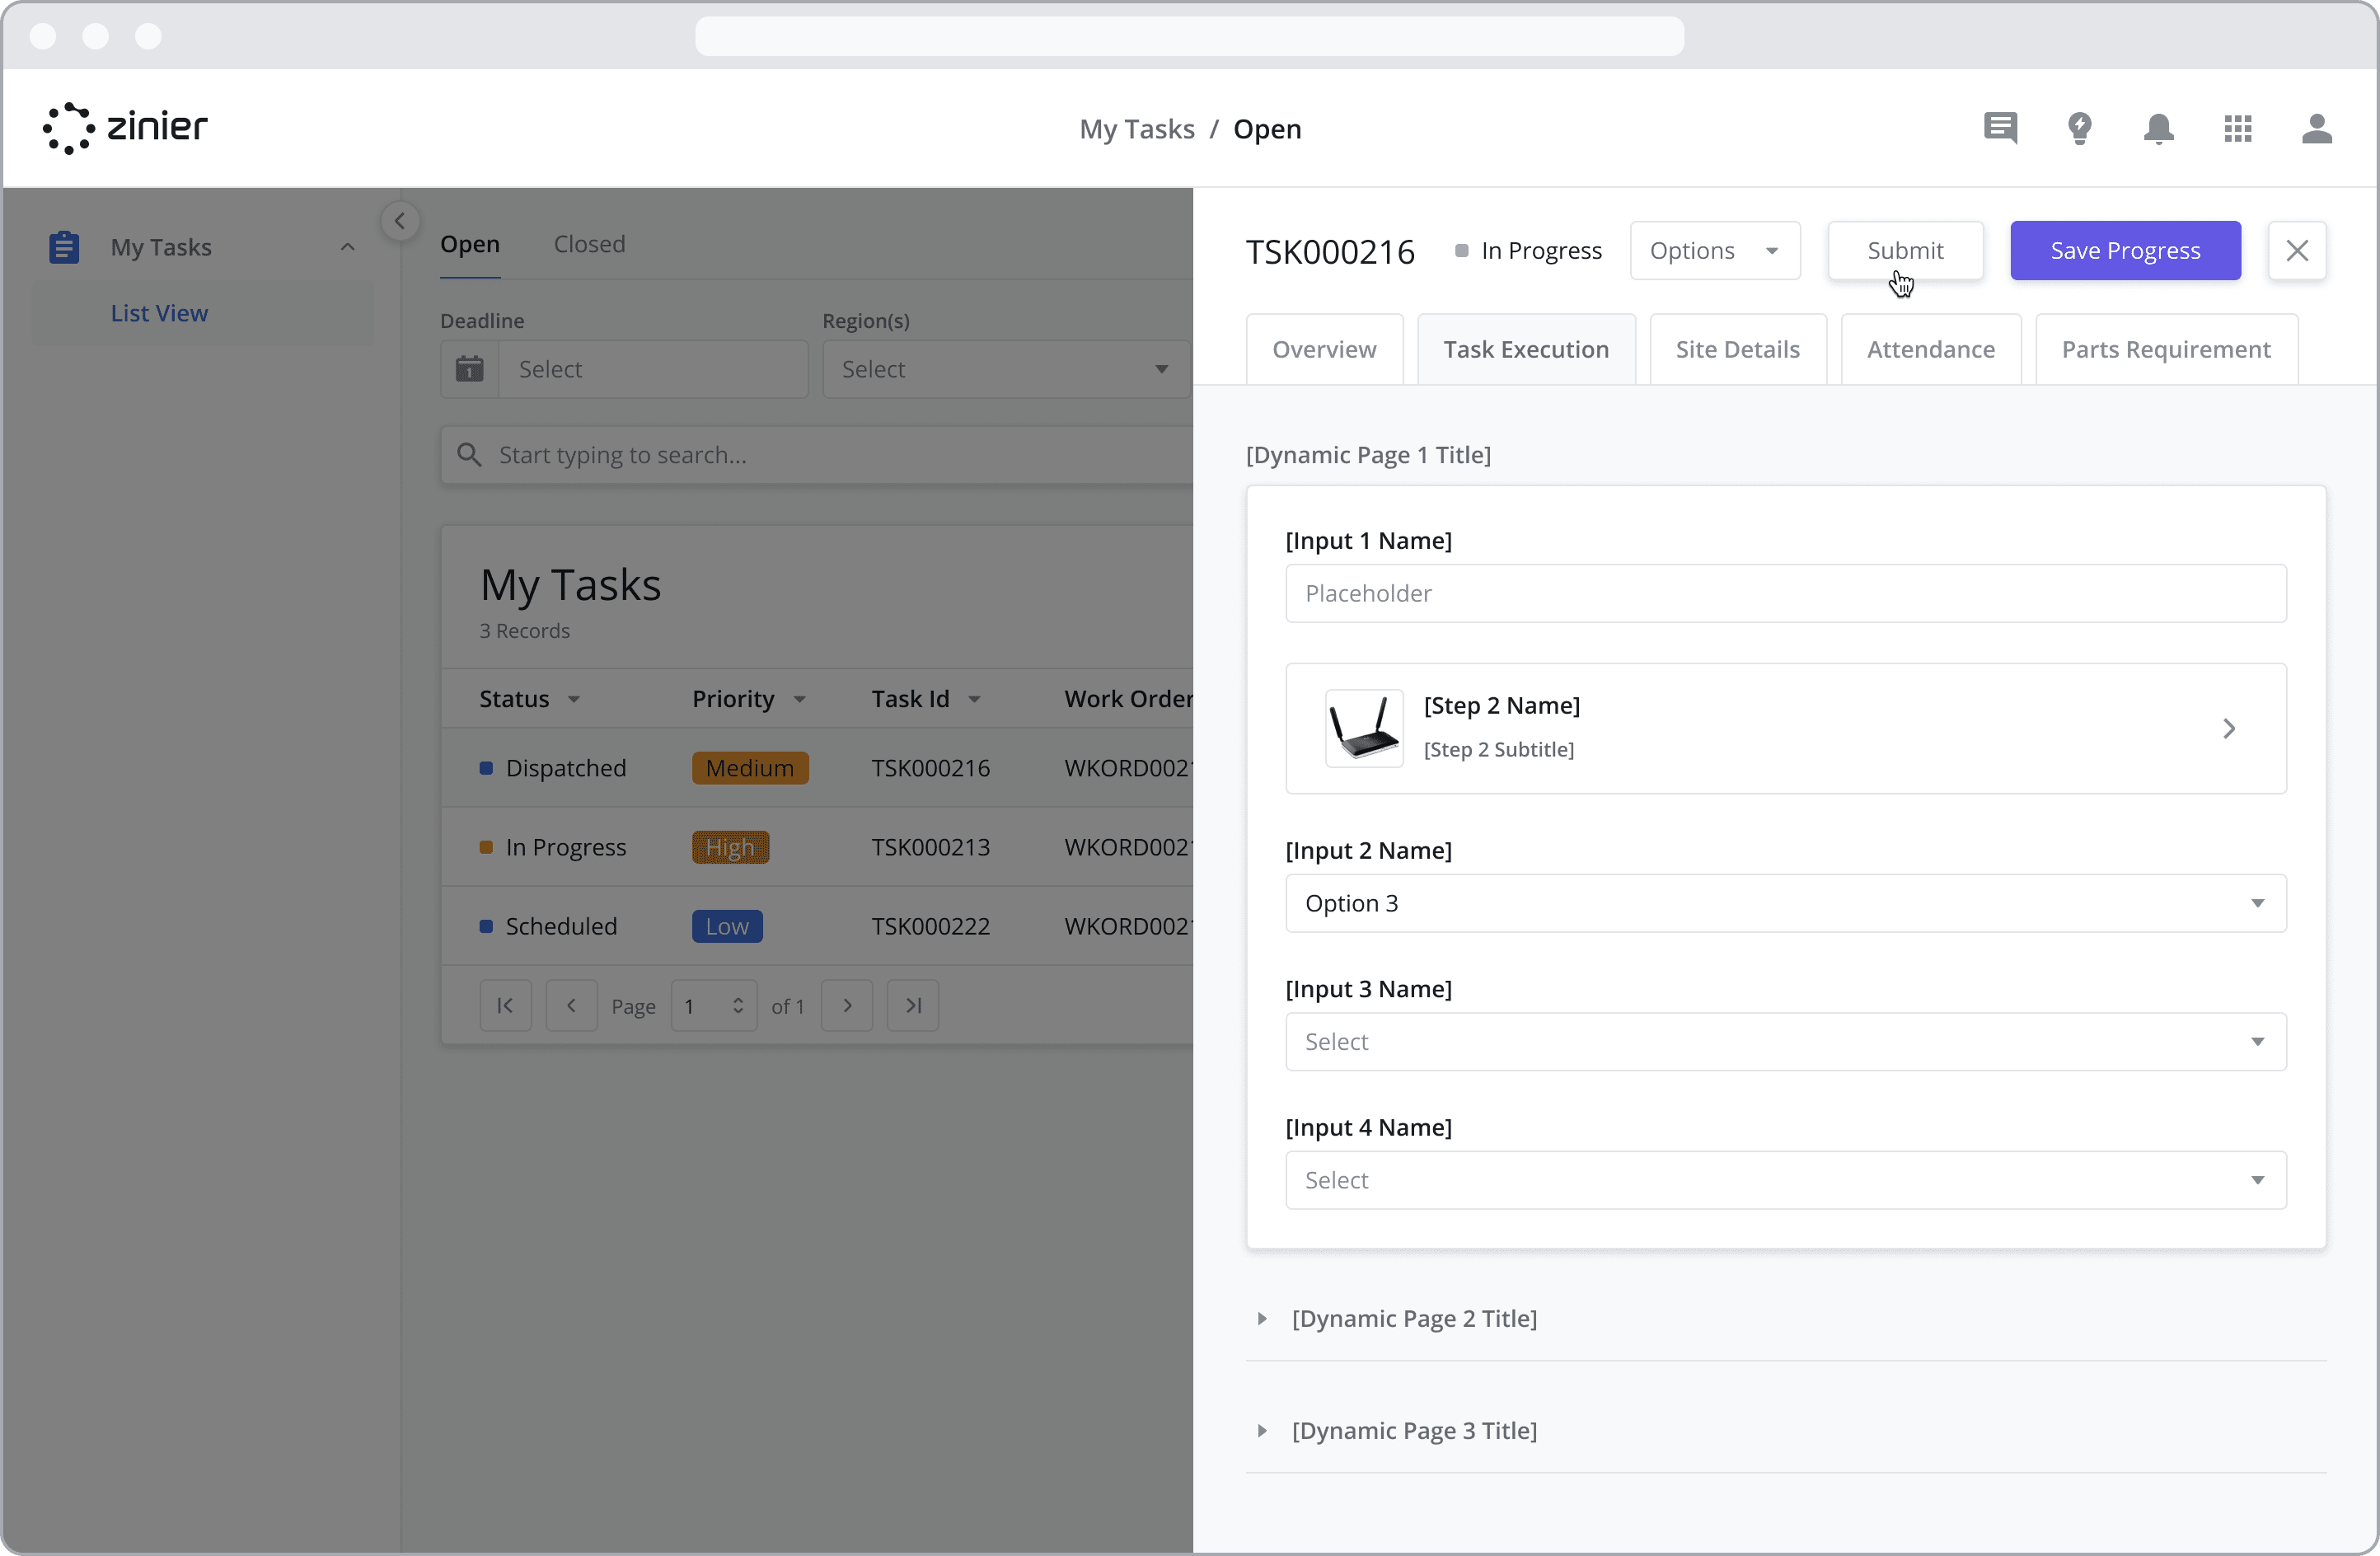This screenshot has height=1556, width=2380.
Task: Collapse the My Tasks sidebar section
Action: [x=347, y=247]
